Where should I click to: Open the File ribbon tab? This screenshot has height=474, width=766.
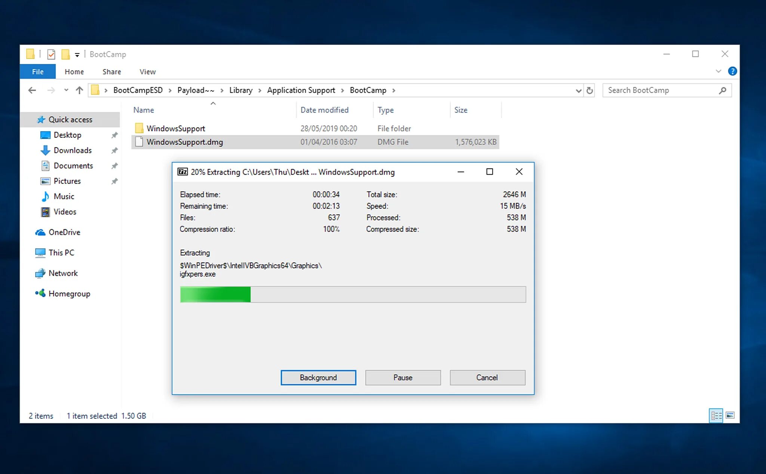(37, 71)
